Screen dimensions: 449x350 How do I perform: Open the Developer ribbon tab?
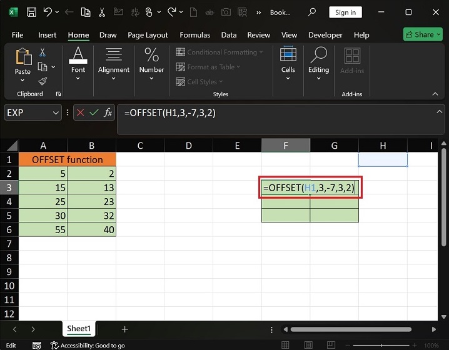tap(325, 35)
